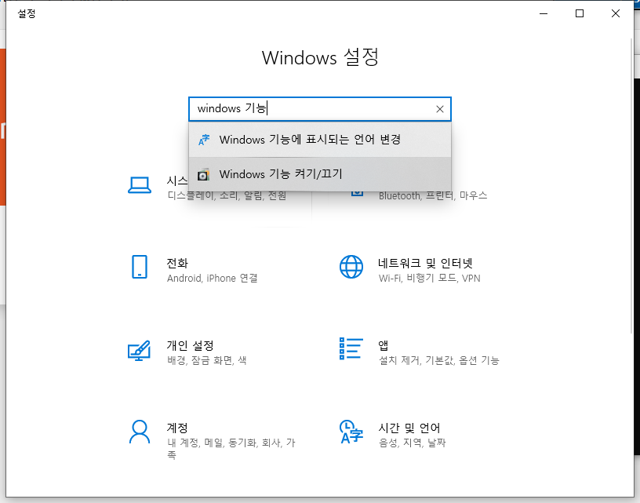Maximize the 설정 window

(580, 13)
